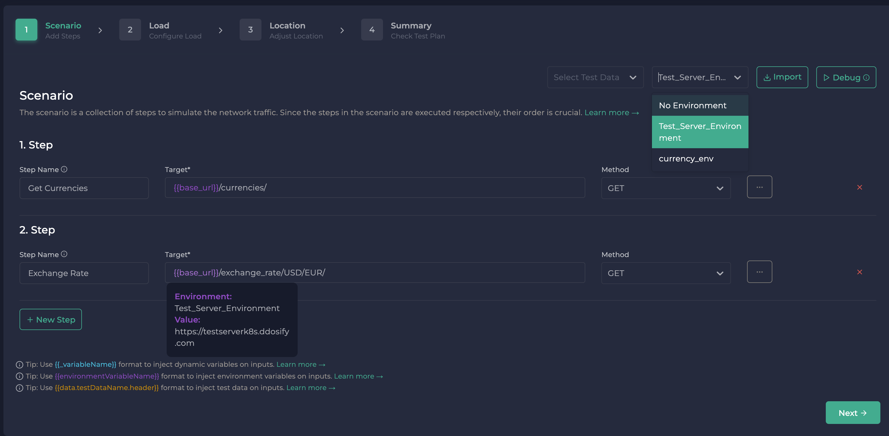Delete the Exchange Rate step with red X
Image resolution: width=889 pixels, height=436 pixels.
[860, 273]
